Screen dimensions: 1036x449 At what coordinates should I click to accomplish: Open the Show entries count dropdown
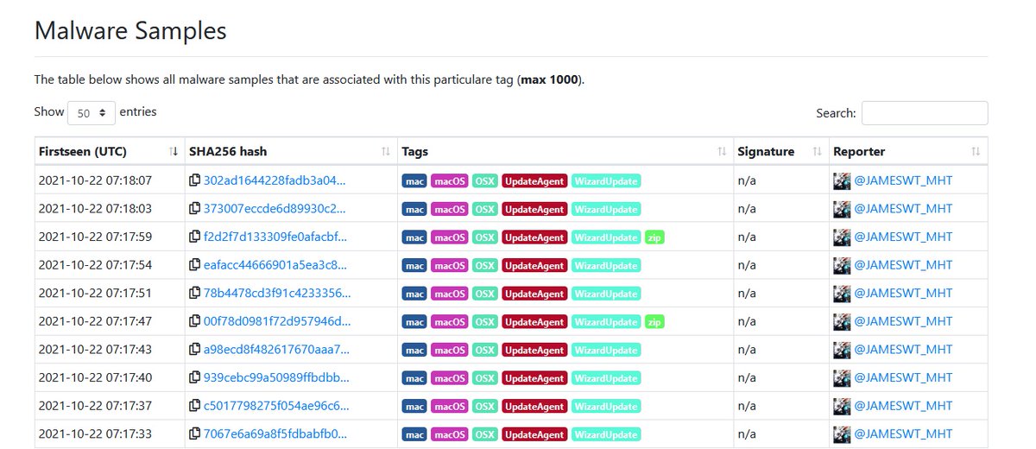(x=92, y=112)
